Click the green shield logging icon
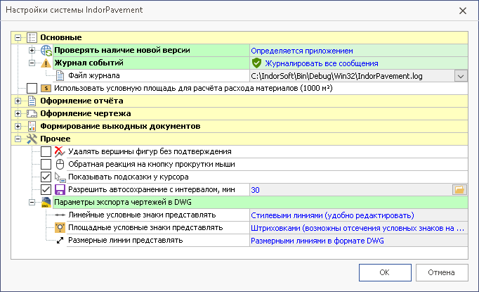The width and height of the screenshot is (479, 292). tap(256, 63)
